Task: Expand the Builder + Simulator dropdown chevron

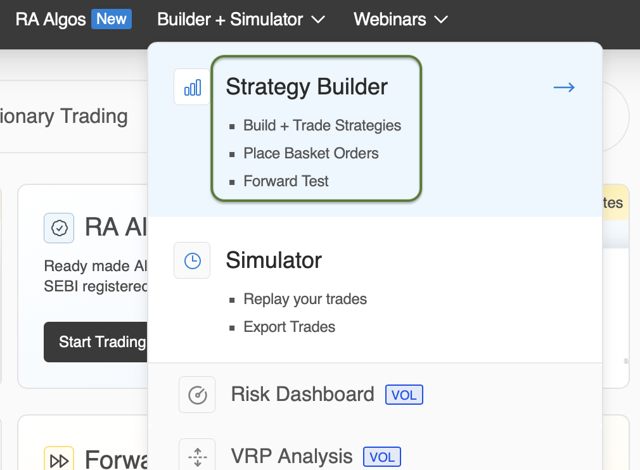Action: coord(319,20)
